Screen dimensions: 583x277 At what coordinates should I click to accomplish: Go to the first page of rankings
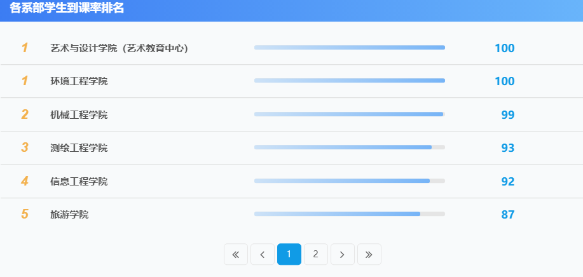(236, 255)
